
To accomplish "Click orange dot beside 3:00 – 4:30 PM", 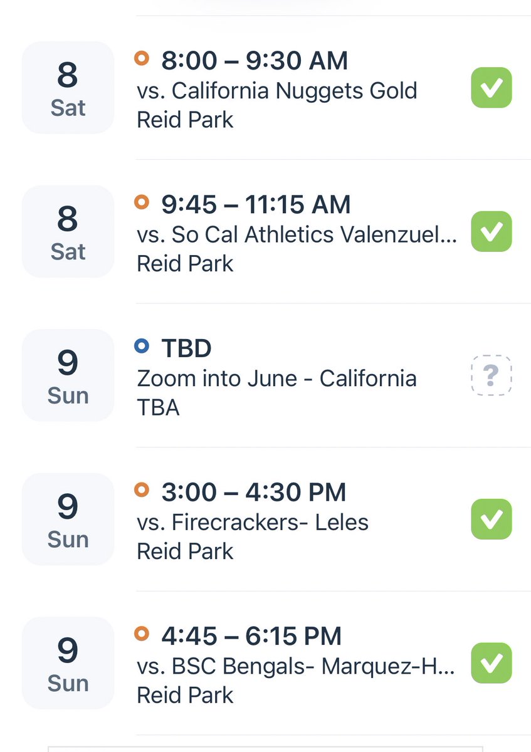I will (142, 490).
